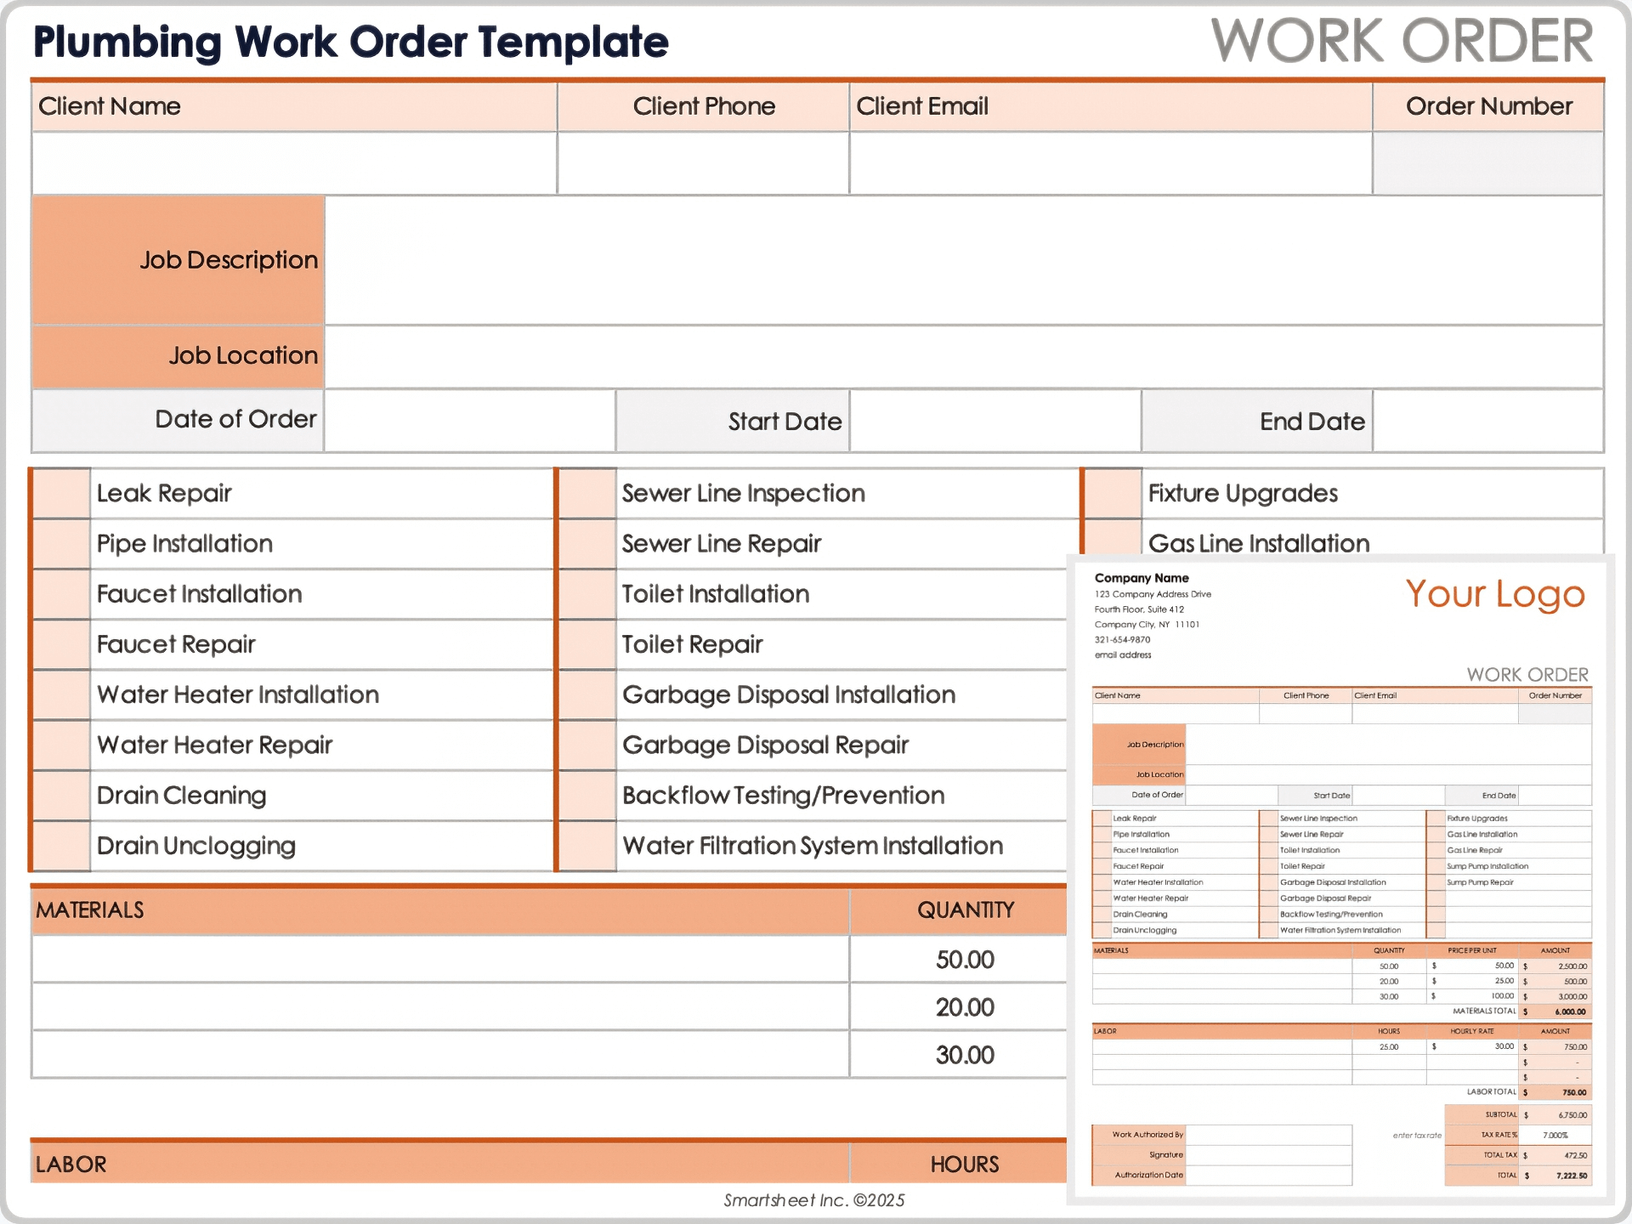Click the Client Email header

click(x=1111, y=107)
